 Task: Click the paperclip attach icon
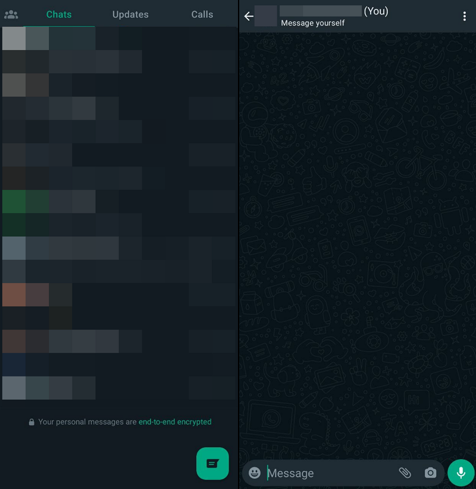(x=405, y=473)
